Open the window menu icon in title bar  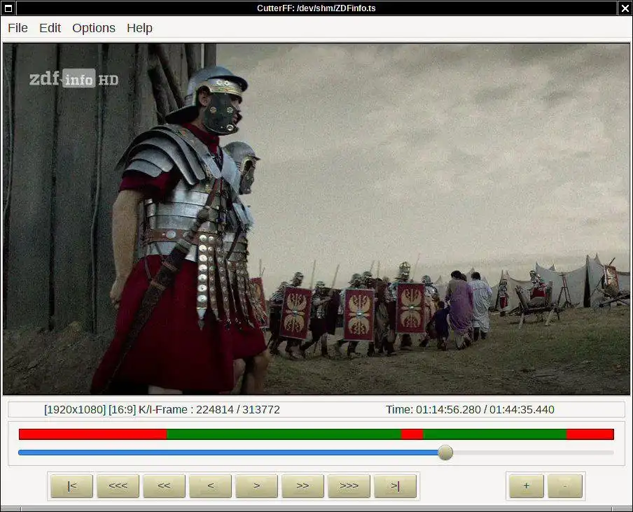pyautogui.click(x=8, y=8)
